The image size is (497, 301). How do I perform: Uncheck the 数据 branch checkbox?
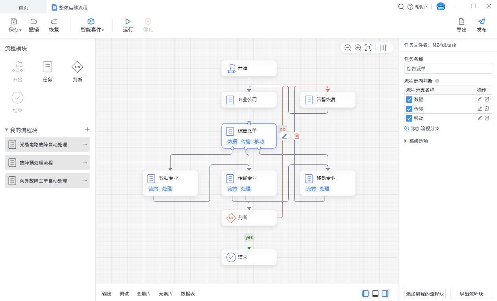point(409,100)
